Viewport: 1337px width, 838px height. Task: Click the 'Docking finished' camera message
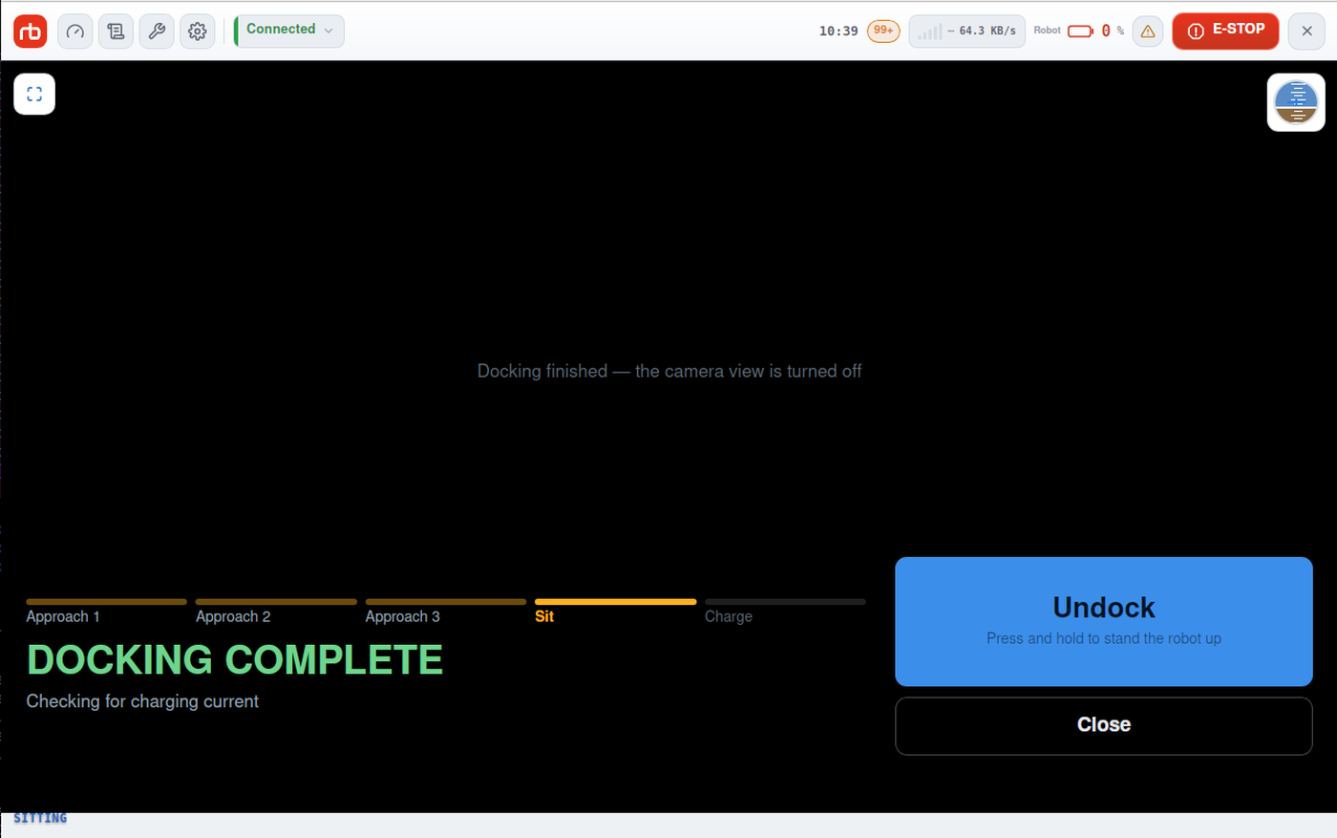pyautogui.click(x=669, y=371)
